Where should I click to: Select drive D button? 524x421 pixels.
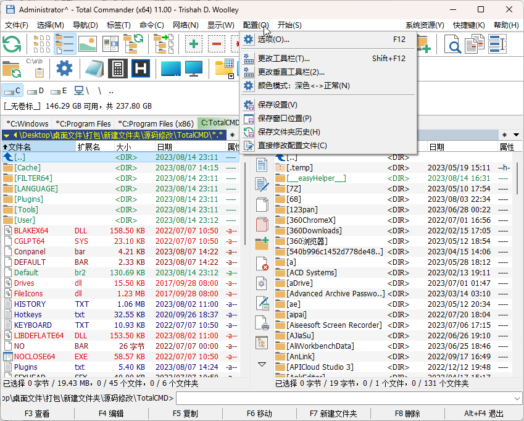36,91
